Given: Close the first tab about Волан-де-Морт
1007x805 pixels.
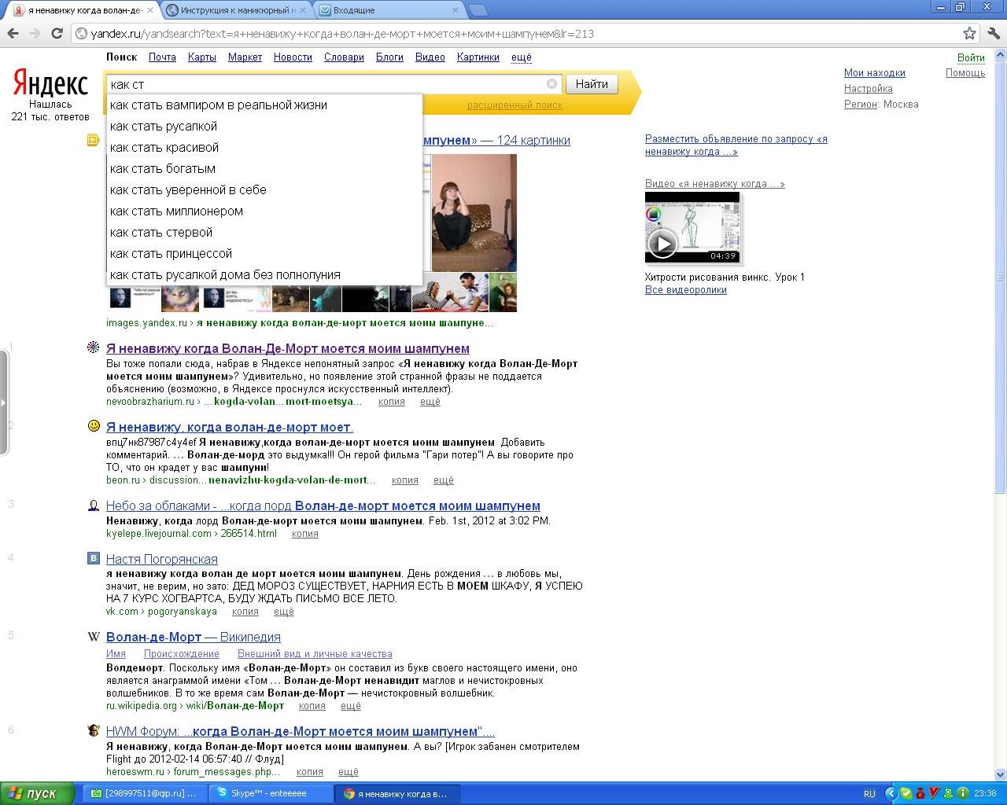Looking at the screenshot, I should 150,10.
